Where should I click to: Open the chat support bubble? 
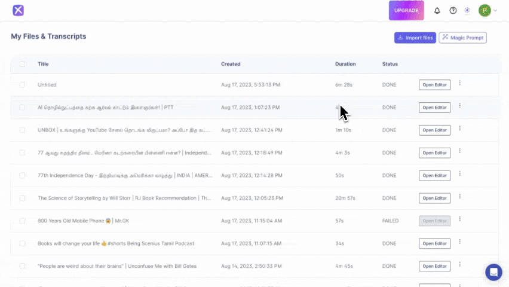[x=493, y=272]
